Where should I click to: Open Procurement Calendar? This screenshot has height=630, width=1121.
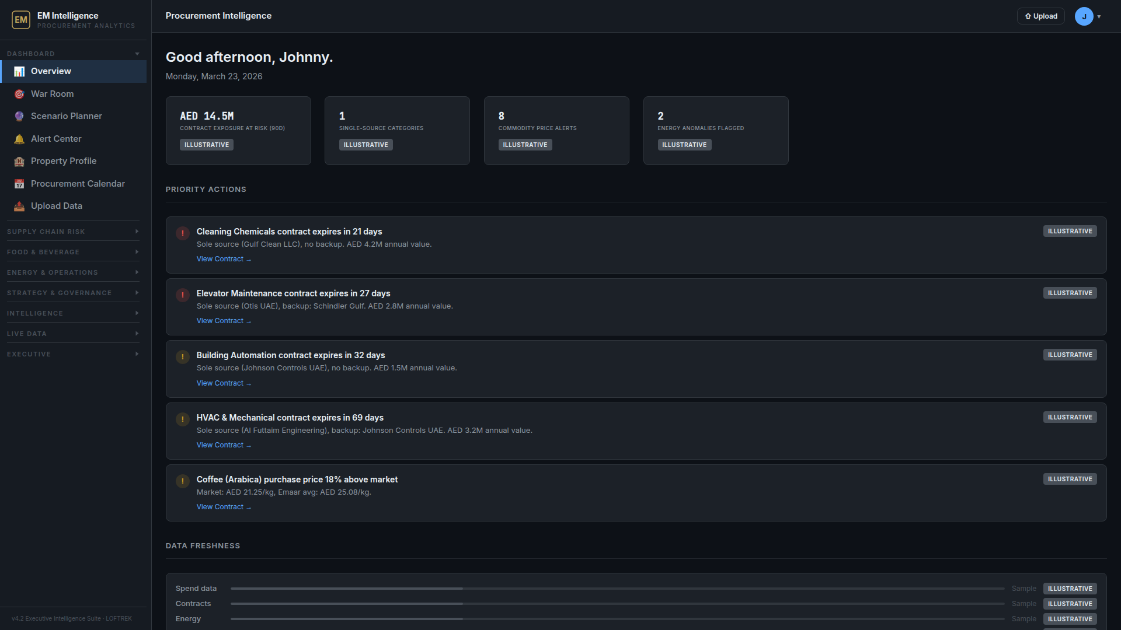coord(74,184)
